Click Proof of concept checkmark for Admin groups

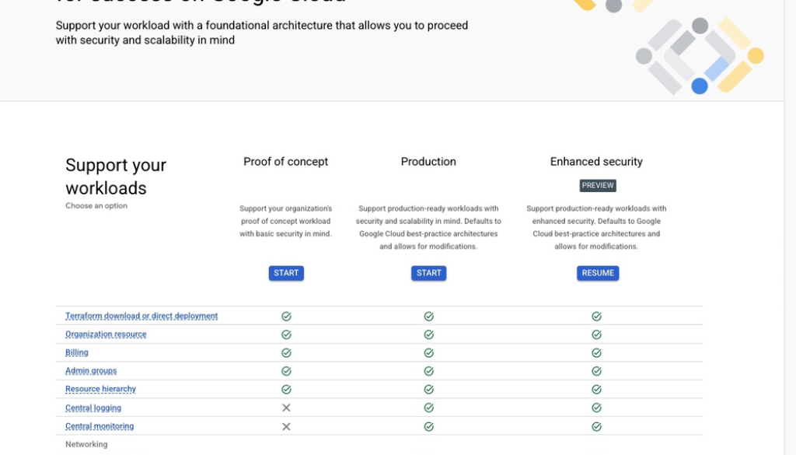(286, 371)
